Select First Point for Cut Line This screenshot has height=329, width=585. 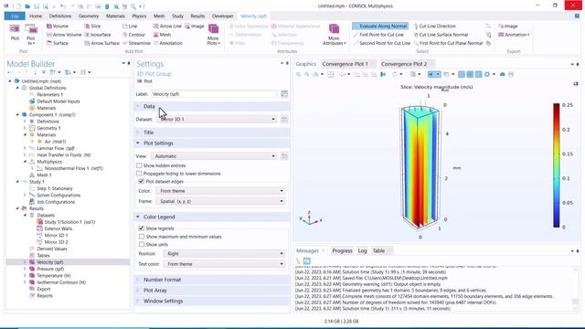(x=378, y=35)
